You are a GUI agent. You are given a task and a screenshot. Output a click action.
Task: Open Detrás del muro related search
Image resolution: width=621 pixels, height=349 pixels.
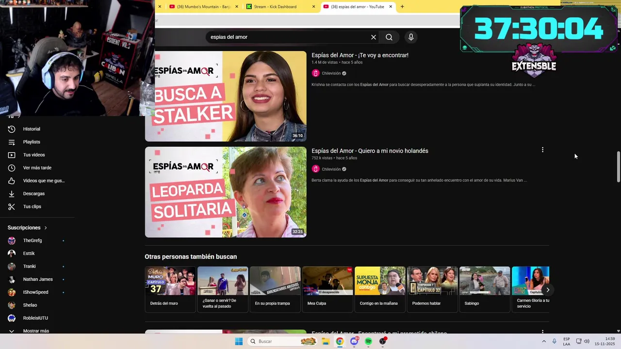pos(170,289)
